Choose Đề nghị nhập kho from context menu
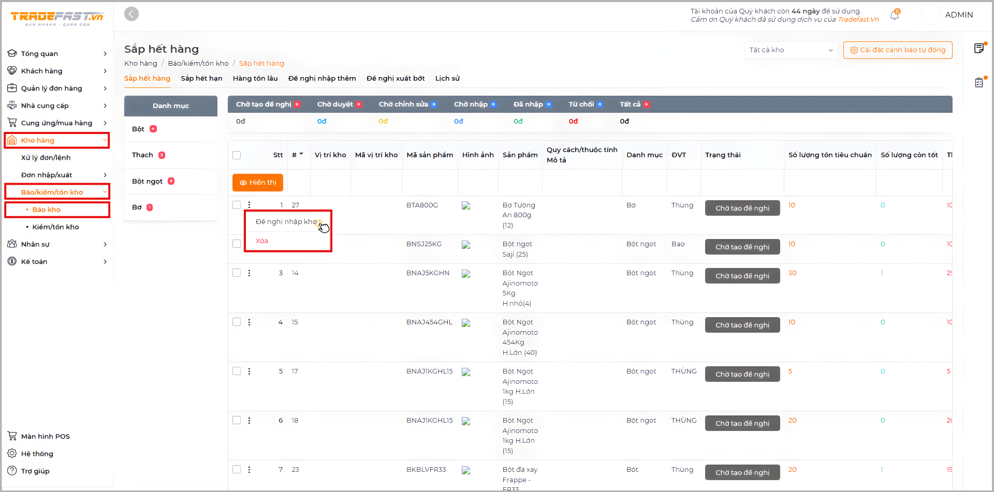The image size is (994, 492). click(286, 222)
